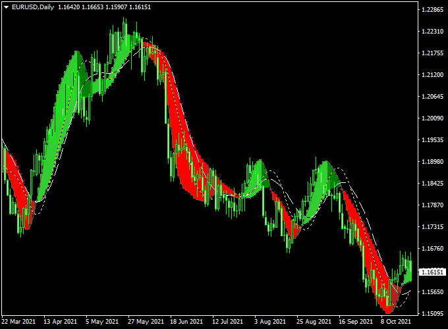Select the price scale value 1.22310
This screenshot has width=448, height=329.
coord(433,32)
